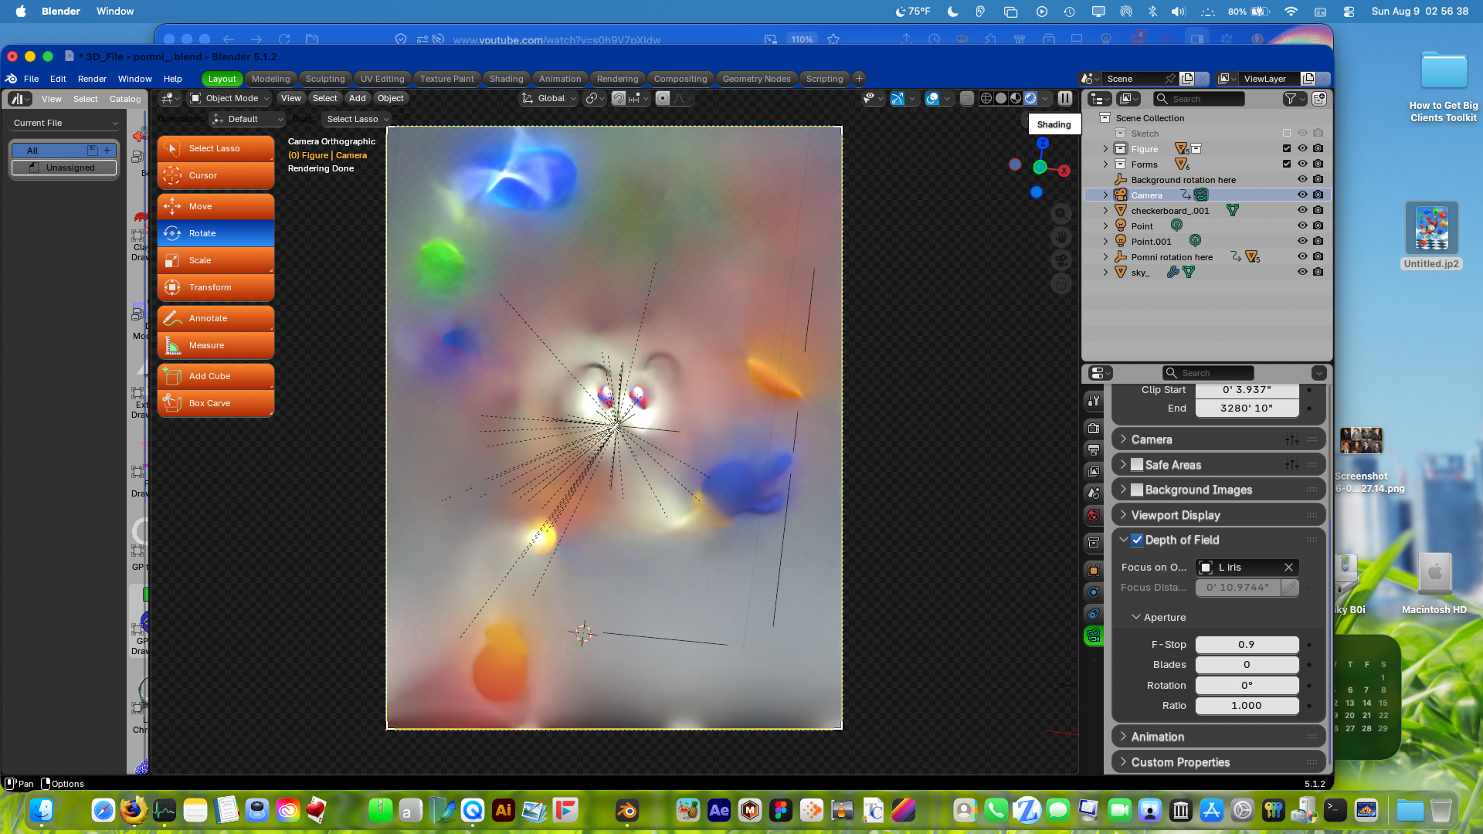Click the outliner search field
1483x834 pixels.
tap(1200, 99)
